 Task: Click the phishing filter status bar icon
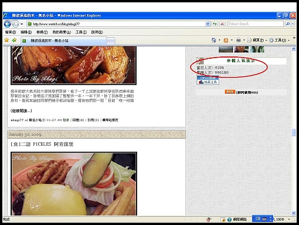point(208,220)
